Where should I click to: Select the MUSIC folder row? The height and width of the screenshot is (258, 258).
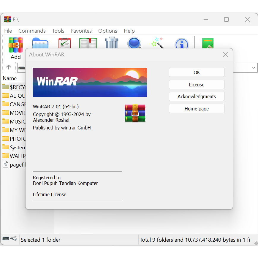coord(14,122)
